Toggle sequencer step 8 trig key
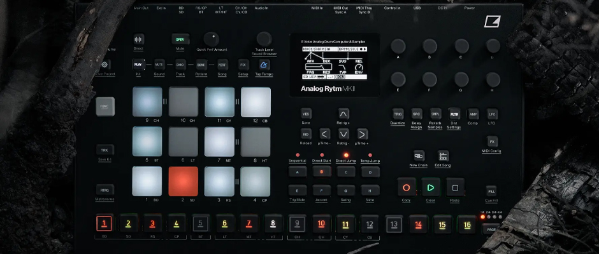Image resolution: width=599 pixels, height=254 pixels. click(273, 224)
